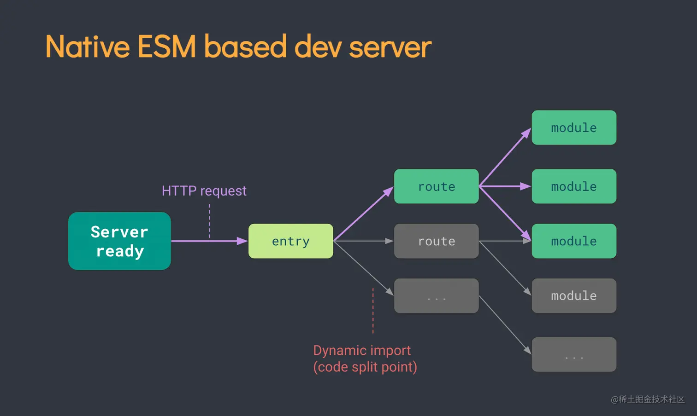Click the 'Dynamic import (code split point)' label
The image size is (697, 416).
tap(365, 358)
